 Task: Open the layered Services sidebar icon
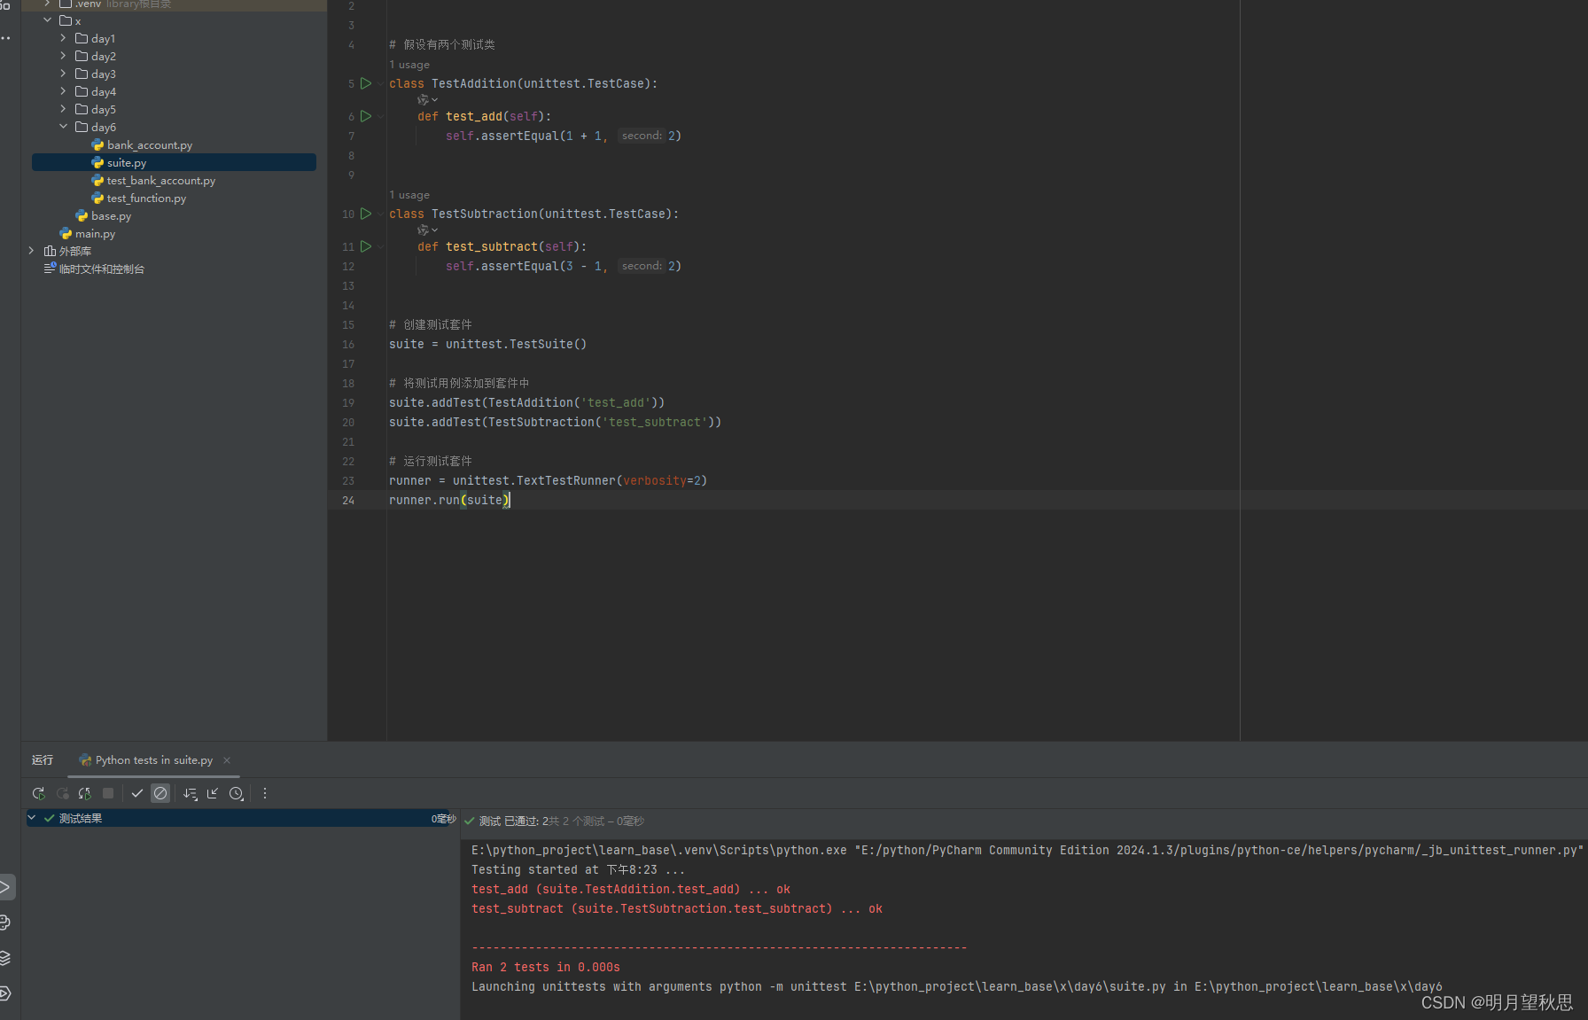coord(5,958)
